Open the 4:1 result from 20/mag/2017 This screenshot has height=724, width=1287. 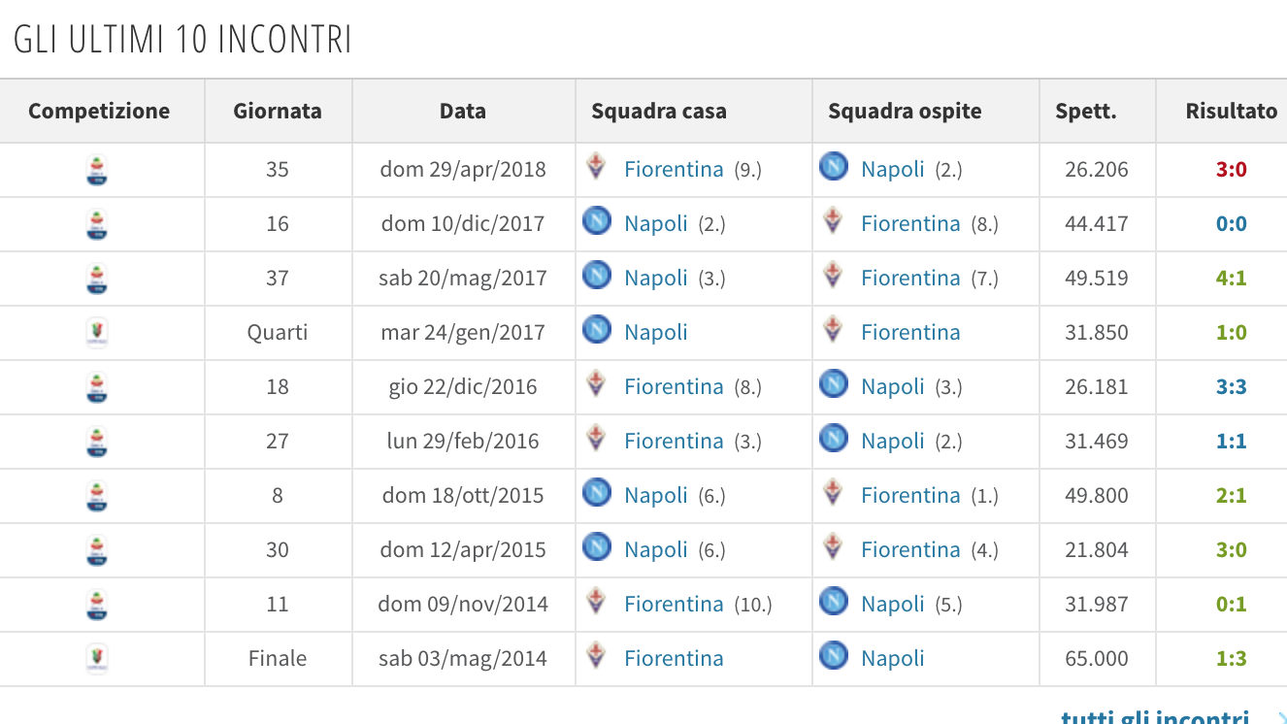click(x=1231, y=279)
